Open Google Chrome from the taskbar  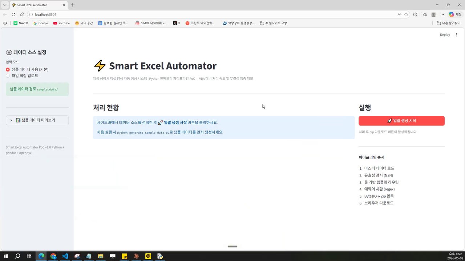[53, 256]
